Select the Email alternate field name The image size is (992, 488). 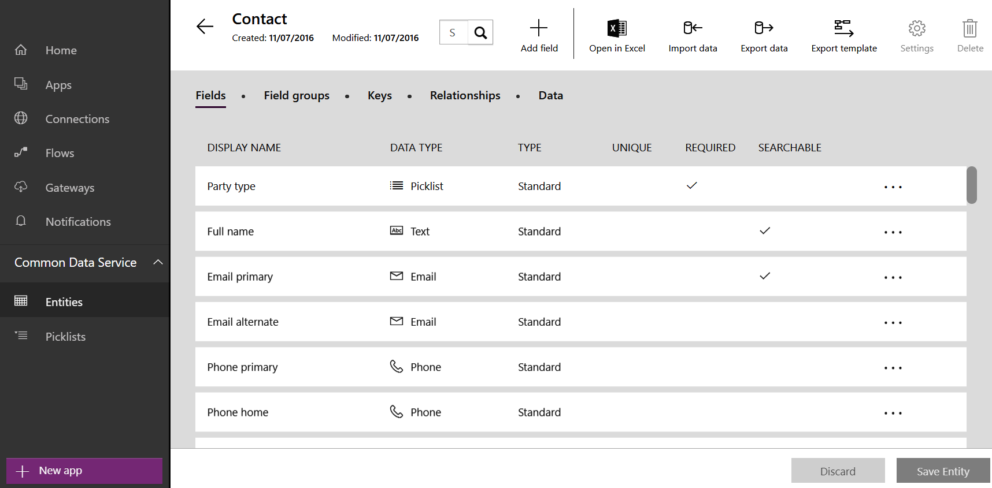coord(243,322)
